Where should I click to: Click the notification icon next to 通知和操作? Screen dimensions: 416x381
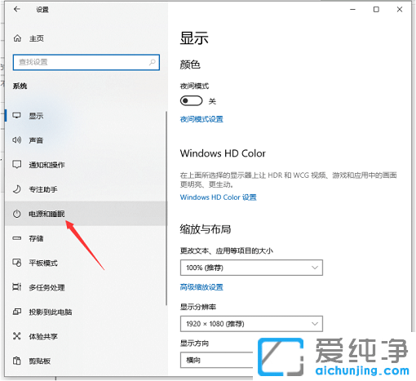(x=16, y=165)
